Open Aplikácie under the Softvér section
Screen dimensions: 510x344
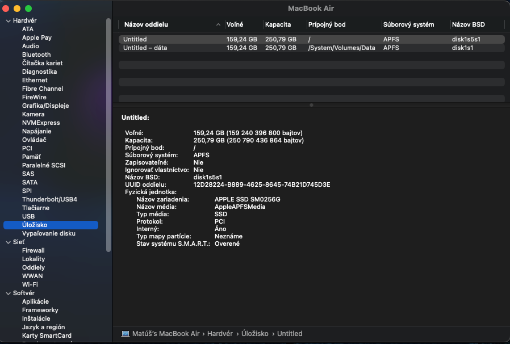[x=35, y=301]
